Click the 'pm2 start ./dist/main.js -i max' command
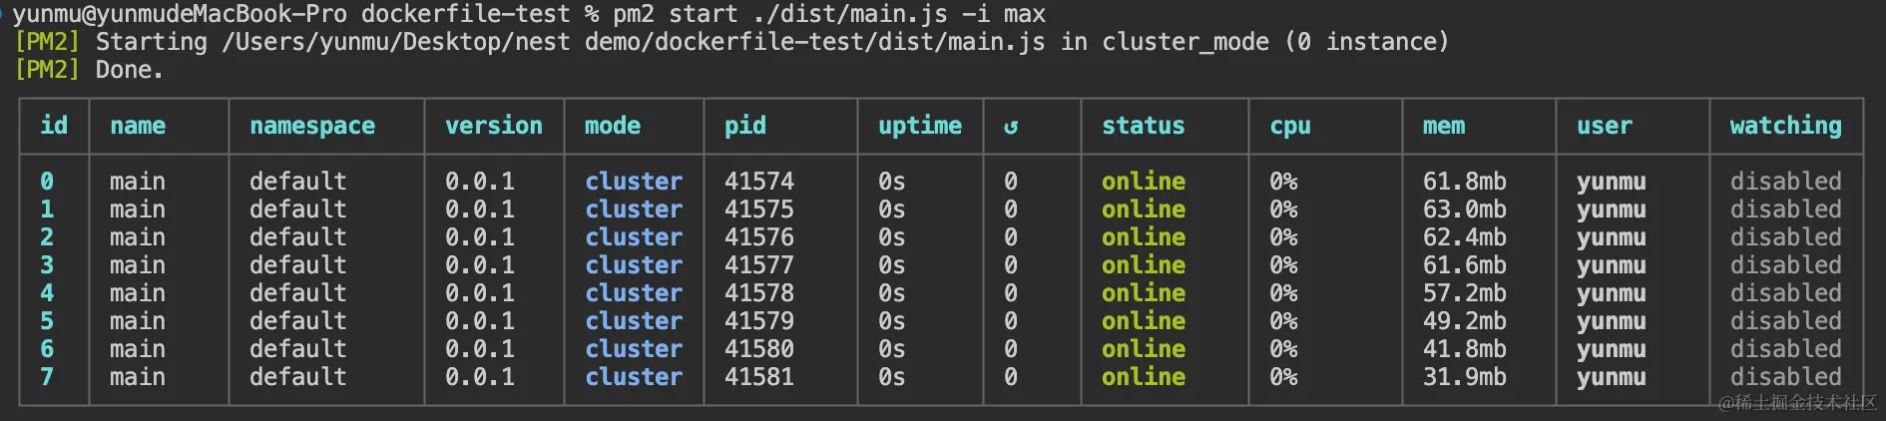Image resolution: width=1886 pixels, height=421 pixels. click(x=829, y=15)
